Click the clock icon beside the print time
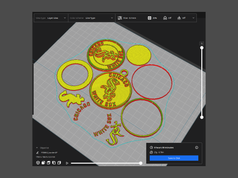The image size is (238, 178). point(151,147)
